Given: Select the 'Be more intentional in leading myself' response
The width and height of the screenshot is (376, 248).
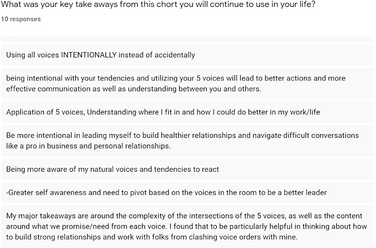Looking at the screenshot, I should tap(187, 141).
